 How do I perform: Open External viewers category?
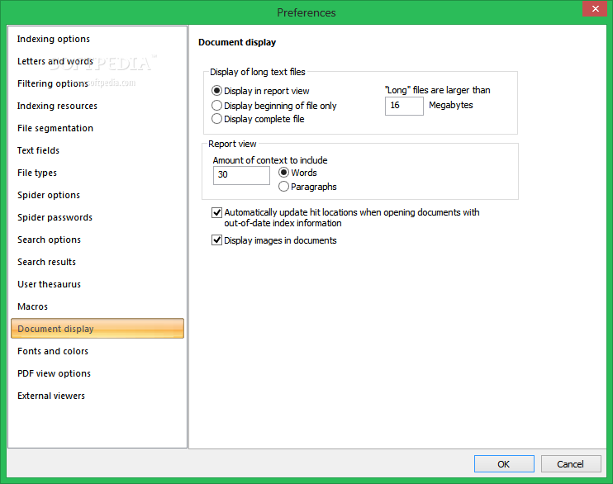97,396
